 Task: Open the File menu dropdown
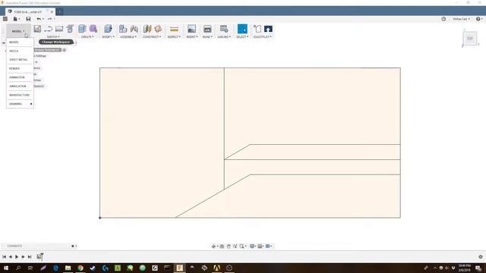17,19
